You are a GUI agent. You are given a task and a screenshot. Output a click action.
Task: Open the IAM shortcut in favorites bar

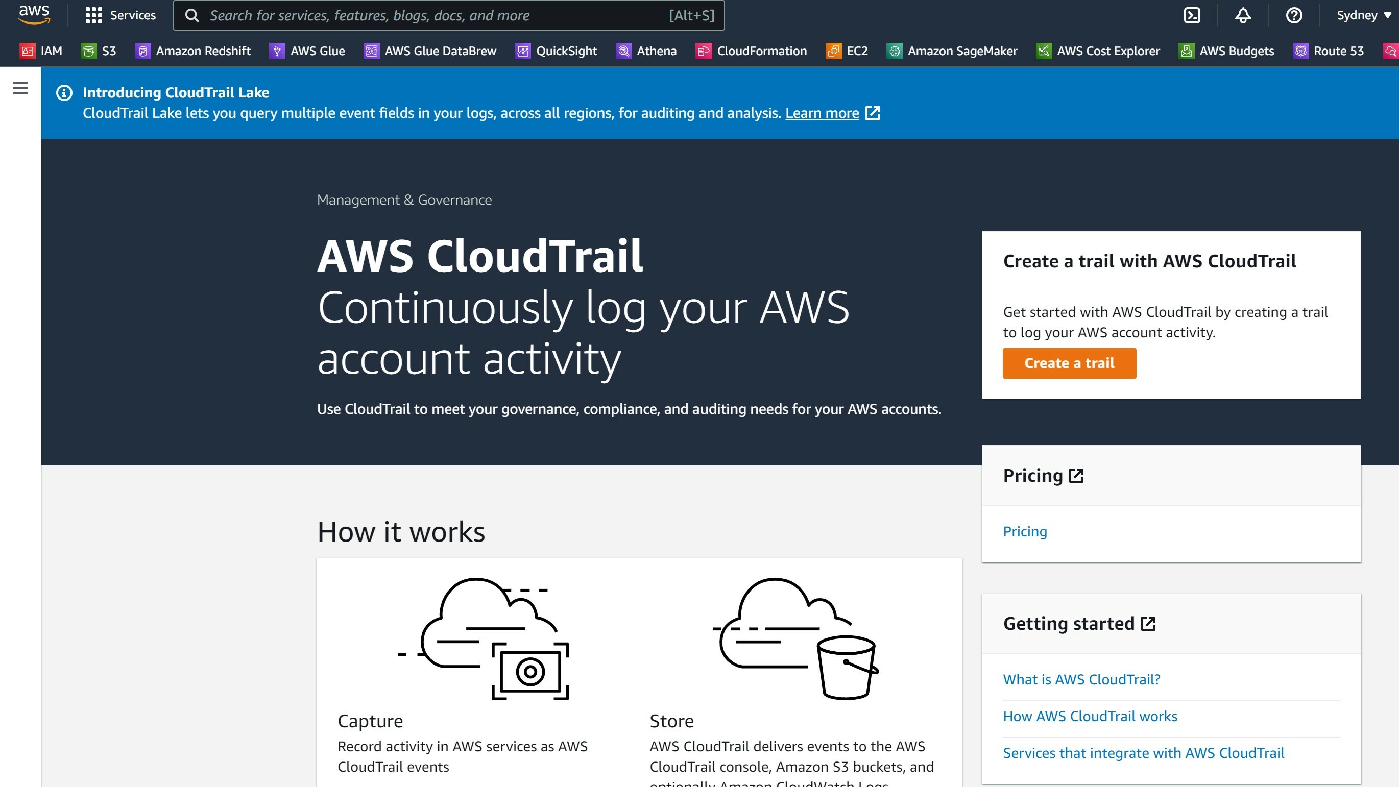pos(41,51)
